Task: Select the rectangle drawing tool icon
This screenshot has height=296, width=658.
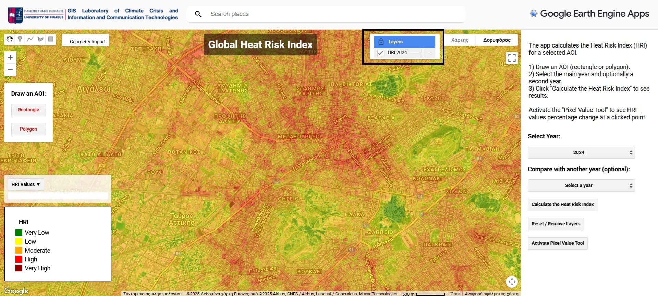Action: 51,39
